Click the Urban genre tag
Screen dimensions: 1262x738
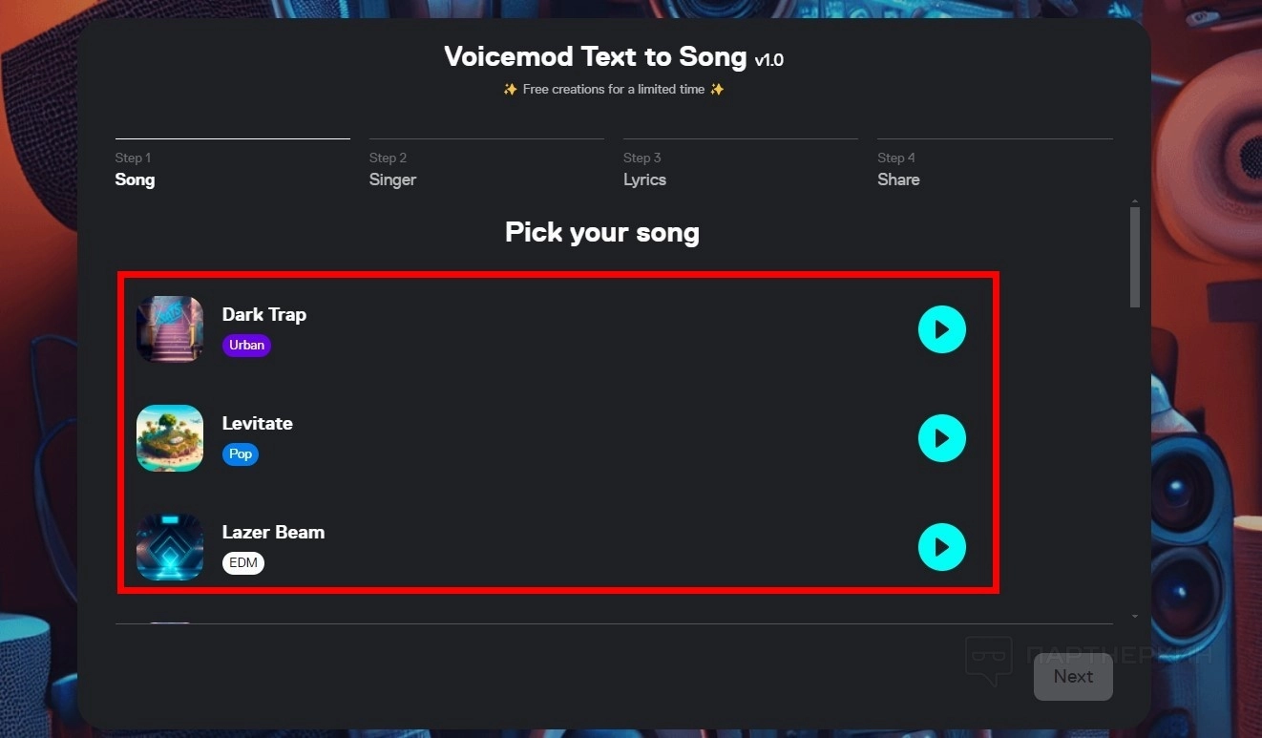click(246, 346)
